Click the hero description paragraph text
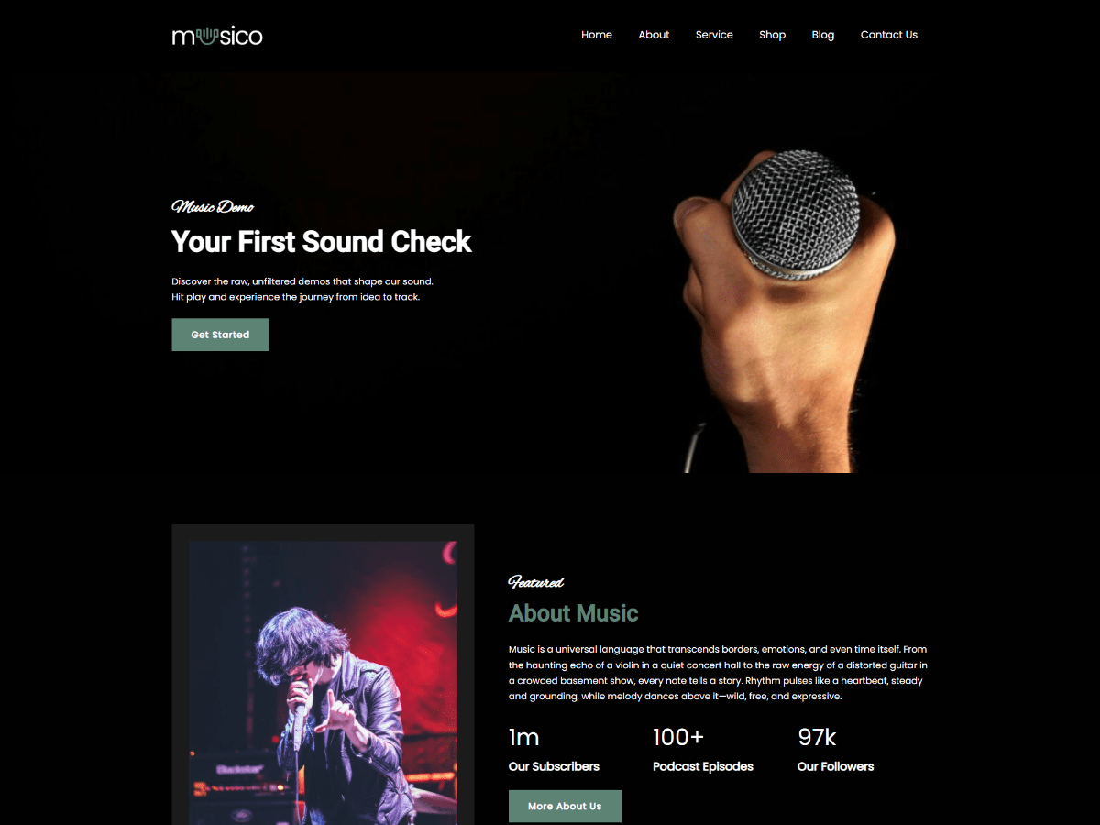The height and width of the screenshot is (825, 1100). tap(302, 290)
